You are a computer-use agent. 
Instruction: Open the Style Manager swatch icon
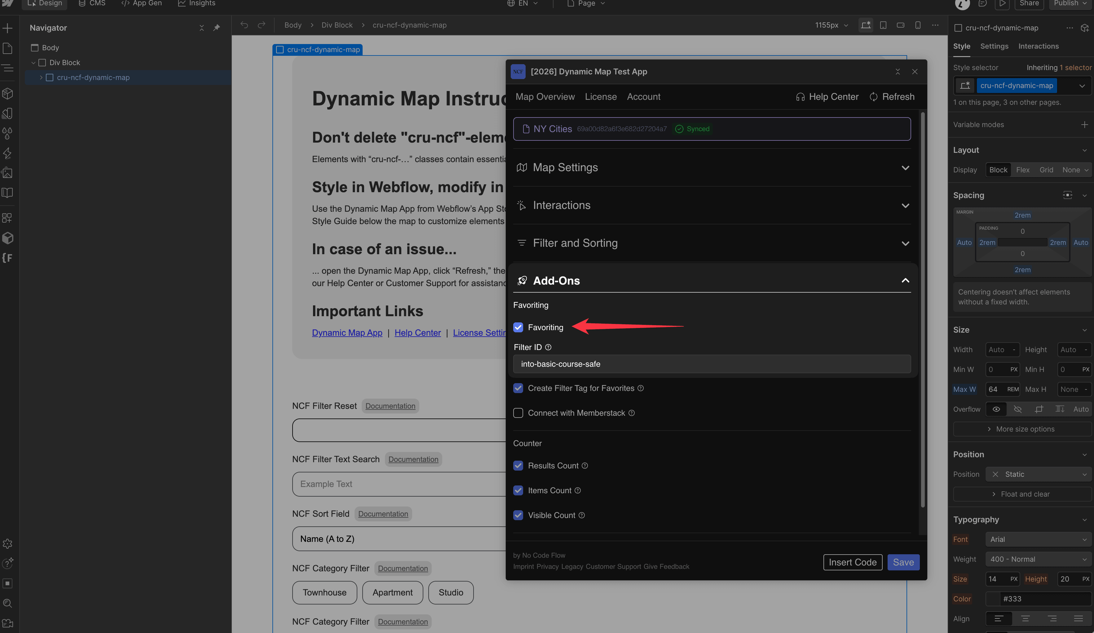pos(7,113)
